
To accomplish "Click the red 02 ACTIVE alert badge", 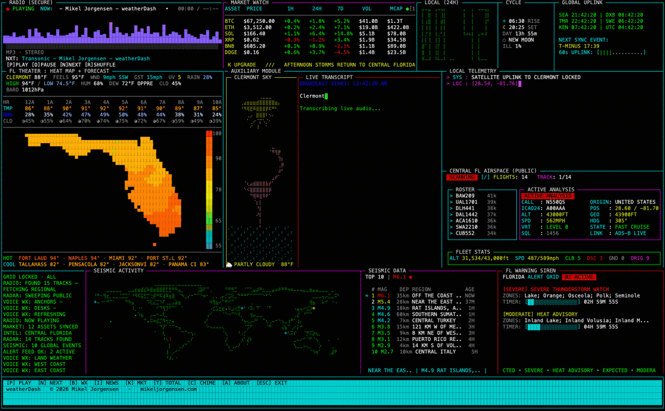I will (579, 277).
